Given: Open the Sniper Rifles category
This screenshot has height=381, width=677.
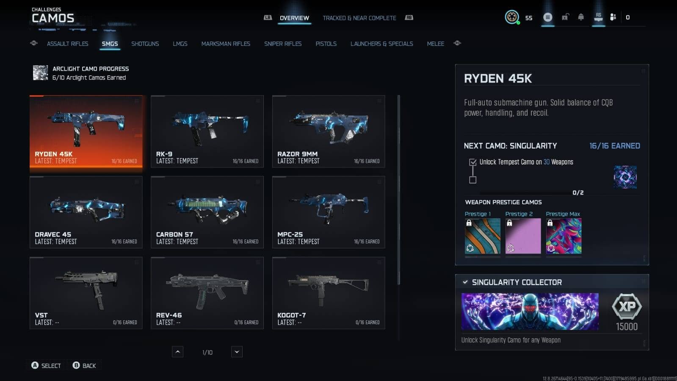Looking at the screenshot, I should 283,44.
